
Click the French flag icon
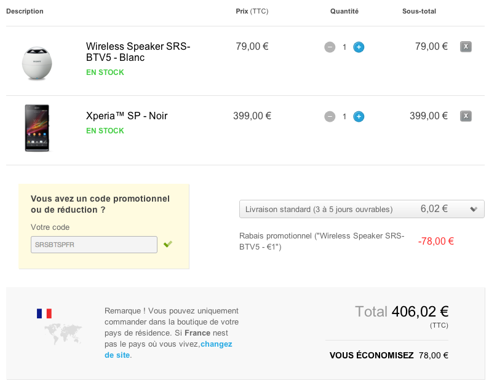pos(44,313)
